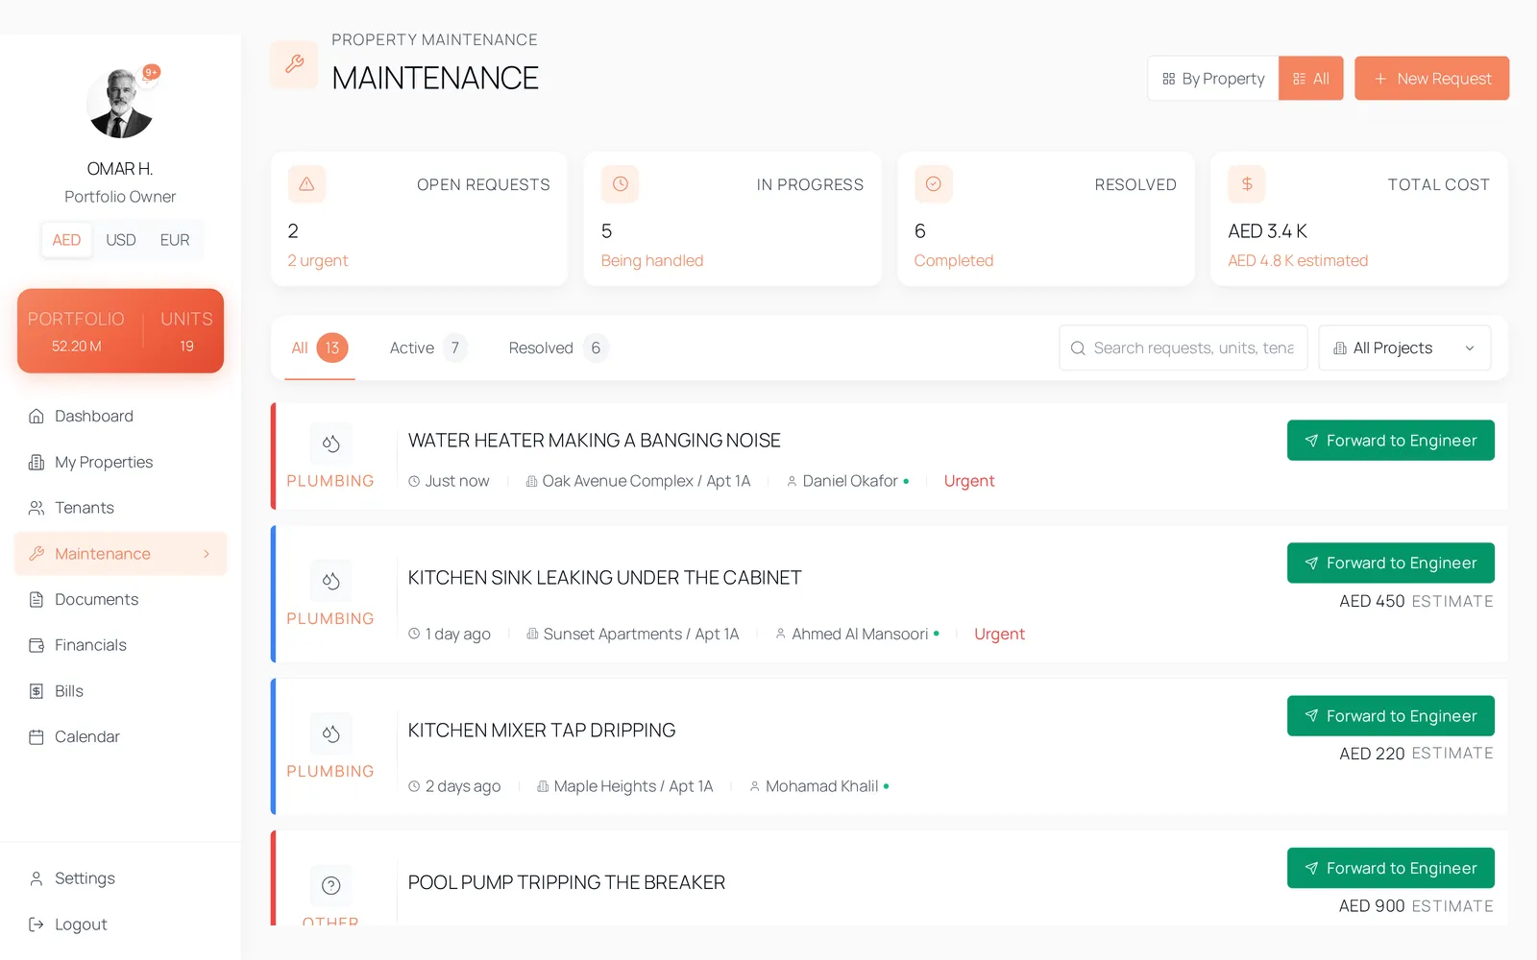Screen dimensions: 1537x960
Task: Toggle view to All list
Action: click(1311, 79)
